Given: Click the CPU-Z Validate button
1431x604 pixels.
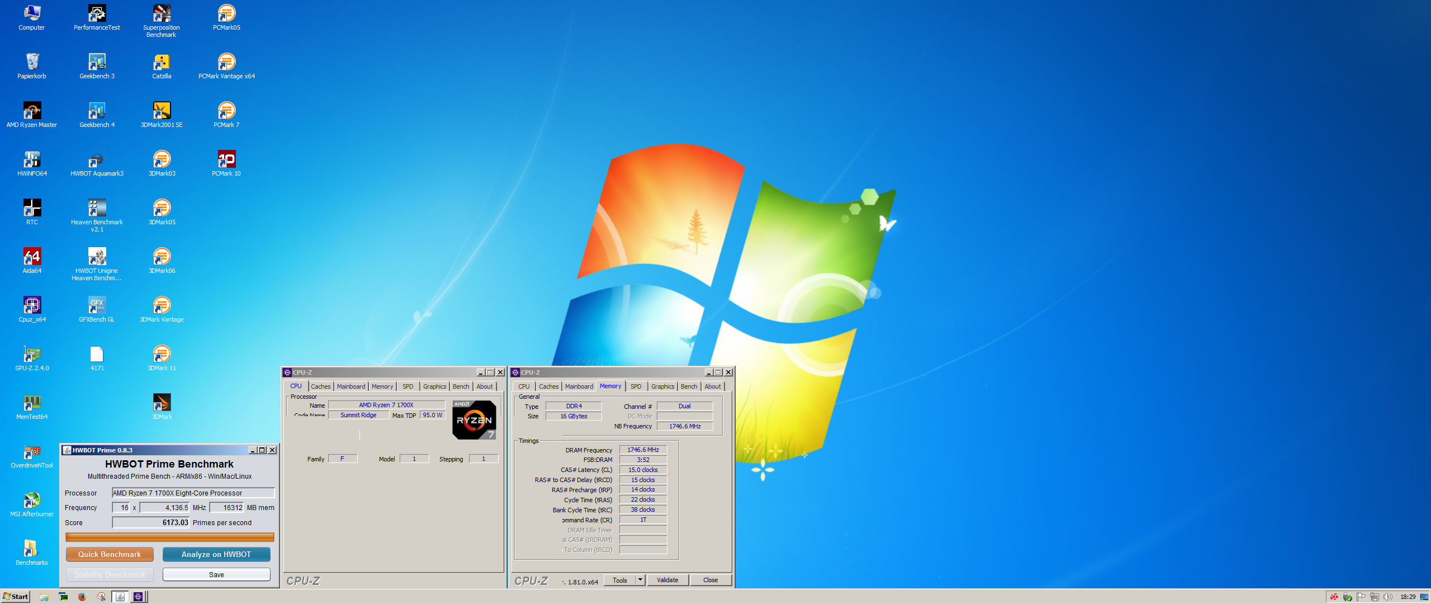Looking at the screenshot, I should coord(667,580).
